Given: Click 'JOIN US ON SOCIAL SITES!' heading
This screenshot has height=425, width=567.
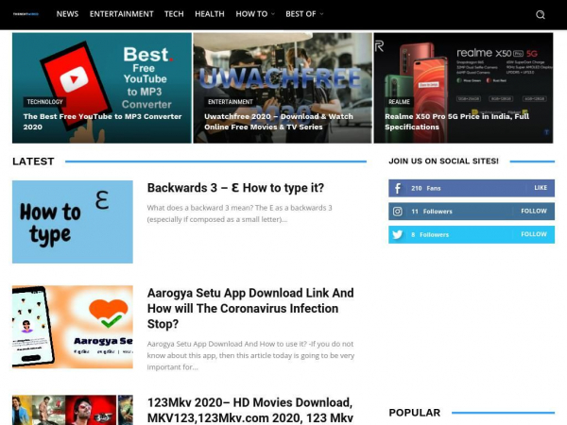Looking at the screenshot, I should pos(444,161).
